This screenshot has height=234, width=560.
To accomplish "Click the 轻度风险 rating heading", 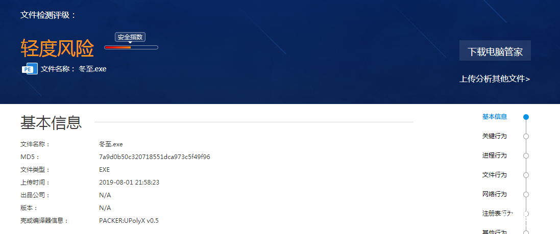I will [x=57, y=48].
